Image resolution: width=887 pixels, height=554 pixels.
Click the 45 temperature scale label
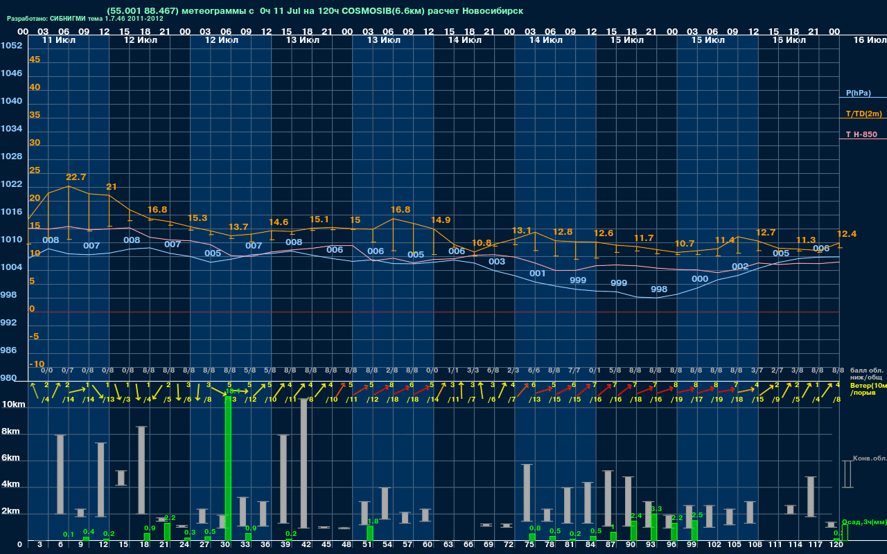35,60
